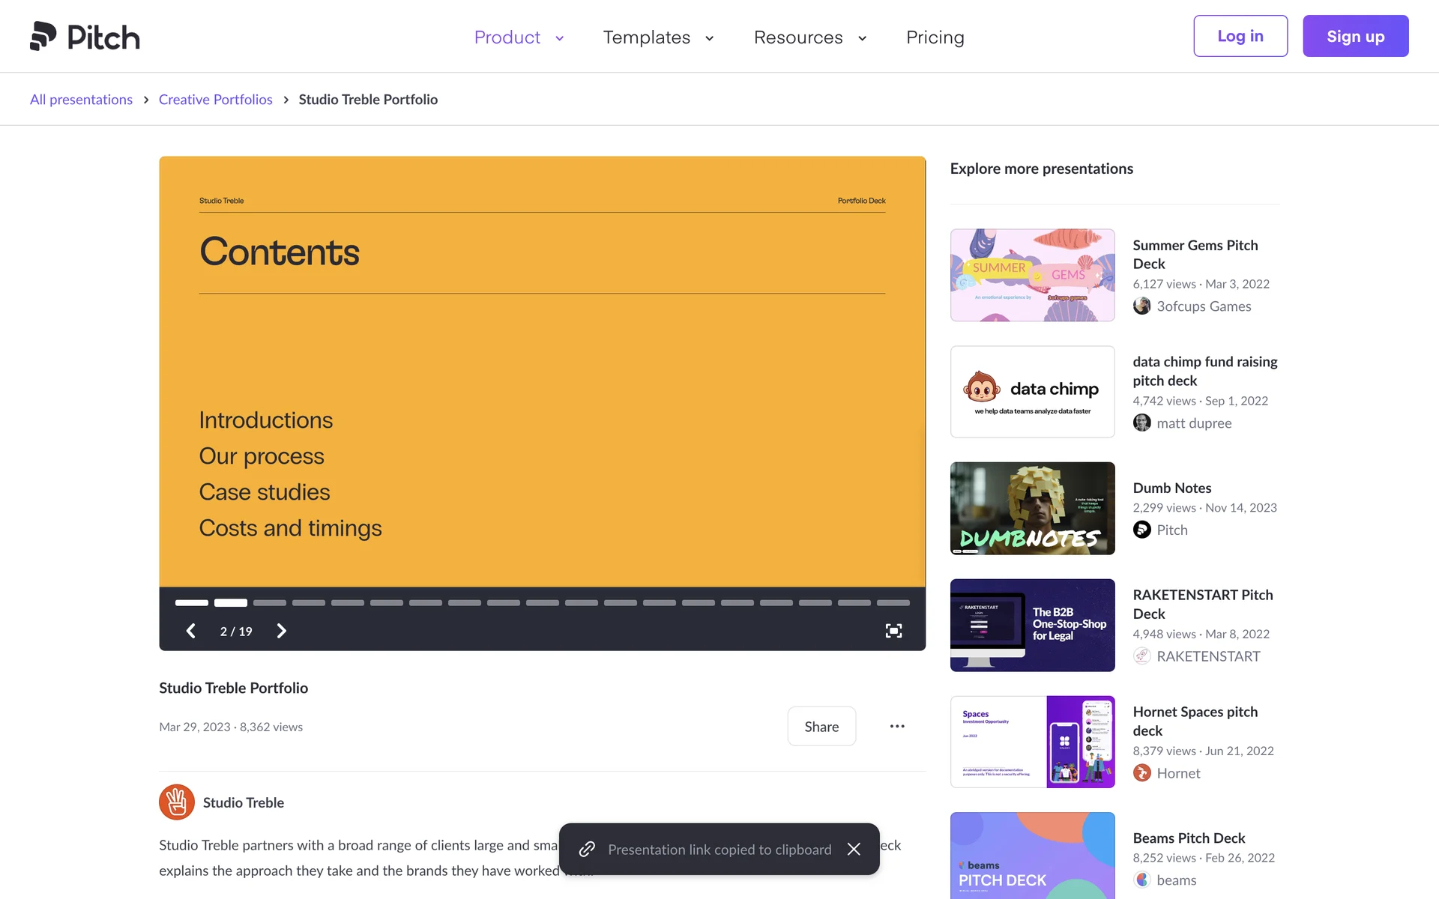Jump to the last slide progress segment
The height and width of the screenshot is (899, 1439).
coord(893,602)
